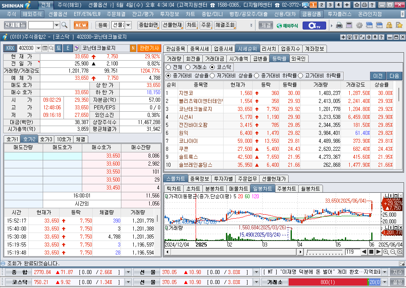Choose 종가대비 하락률 radio option
The image size is (406, 288).
click(257, 75)
